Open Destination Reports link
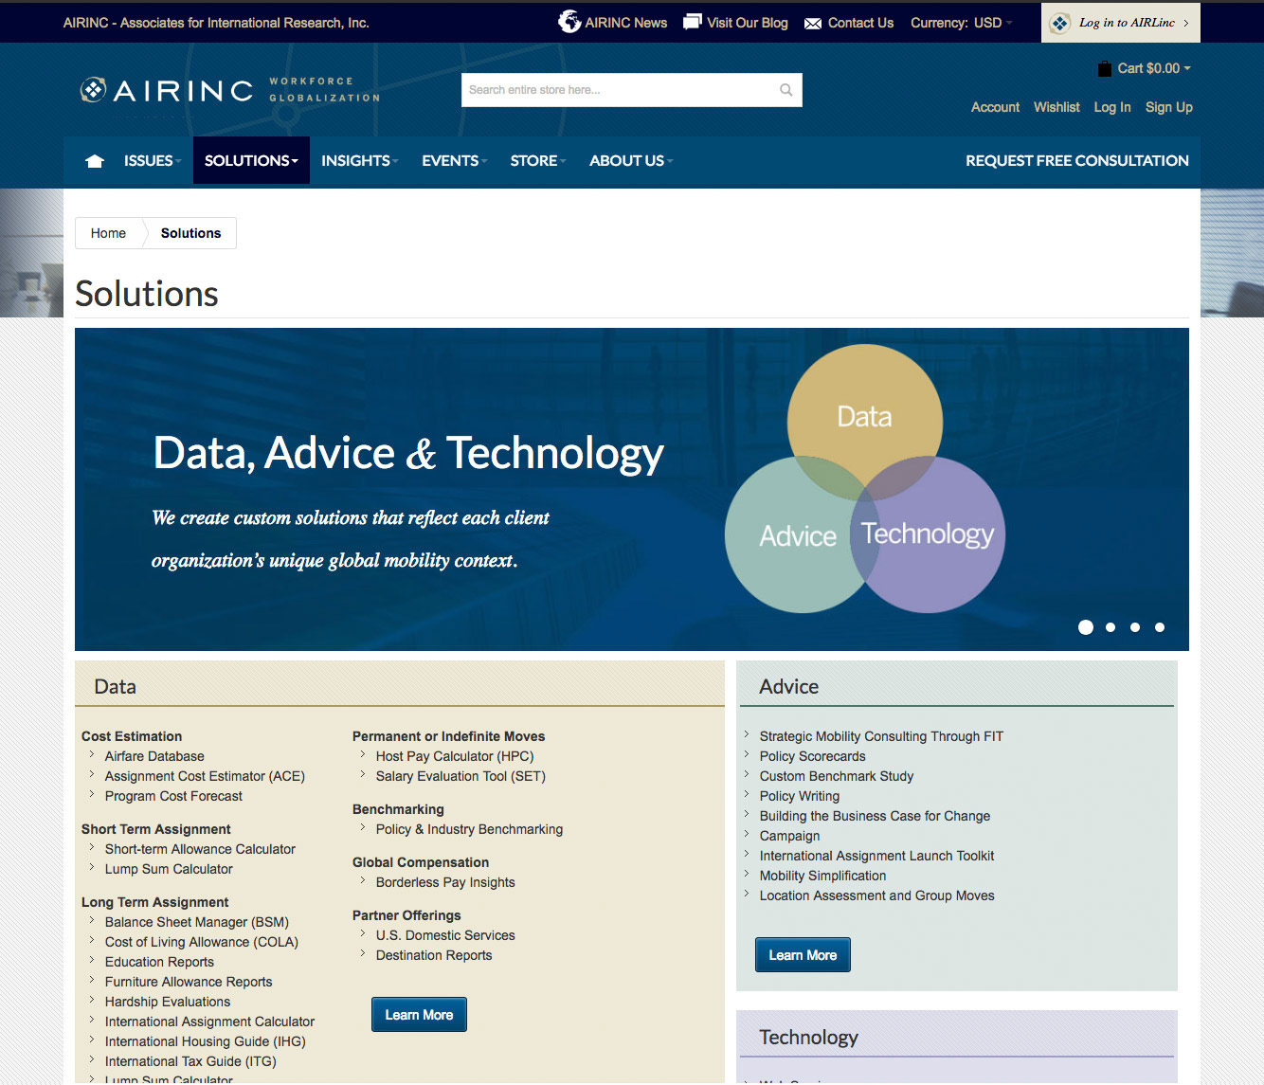Viewport: 1264px width, 1085px height. 434,955
